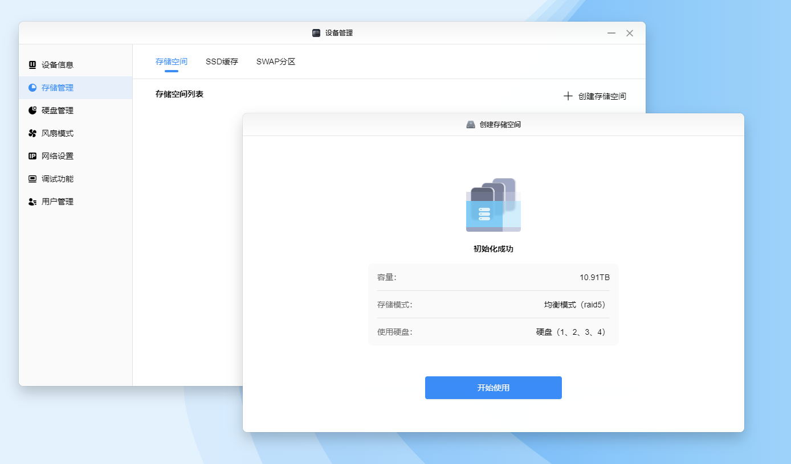Switch to the 存储空间 tab
The image size is (791, 464).
coord(172,61)
